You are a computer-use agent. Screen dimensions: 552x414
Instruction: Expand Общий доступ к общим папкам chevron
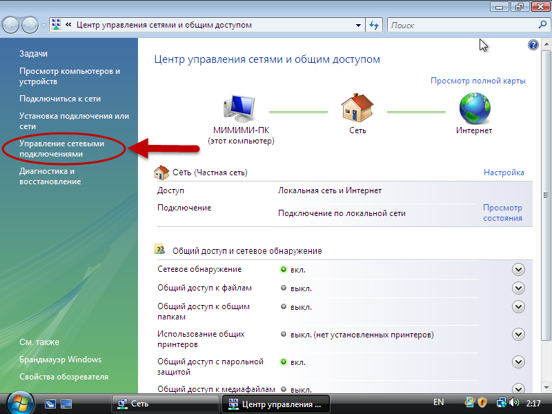click(x=518, y=307)
